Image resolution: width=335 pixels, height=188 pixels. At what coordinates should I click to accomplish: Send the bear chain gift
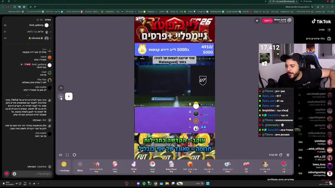[96, 166]
